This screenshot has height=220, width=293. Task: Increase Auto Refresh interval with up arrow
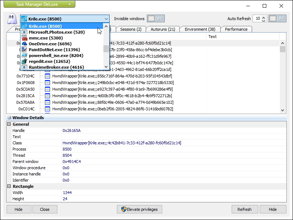[x=264, y=18]
